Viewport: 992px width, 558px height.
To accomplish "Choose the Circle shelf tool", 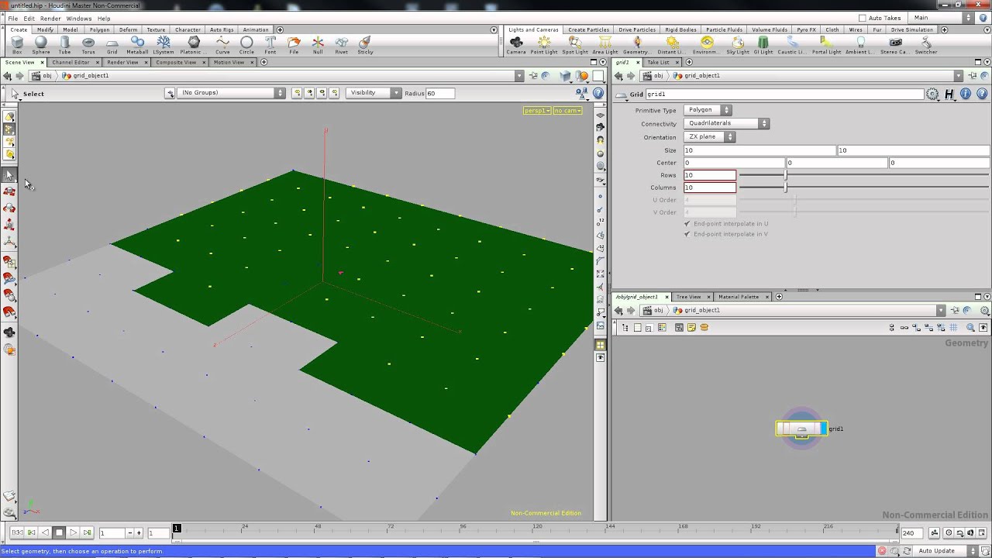I will (x=246, y=45).
